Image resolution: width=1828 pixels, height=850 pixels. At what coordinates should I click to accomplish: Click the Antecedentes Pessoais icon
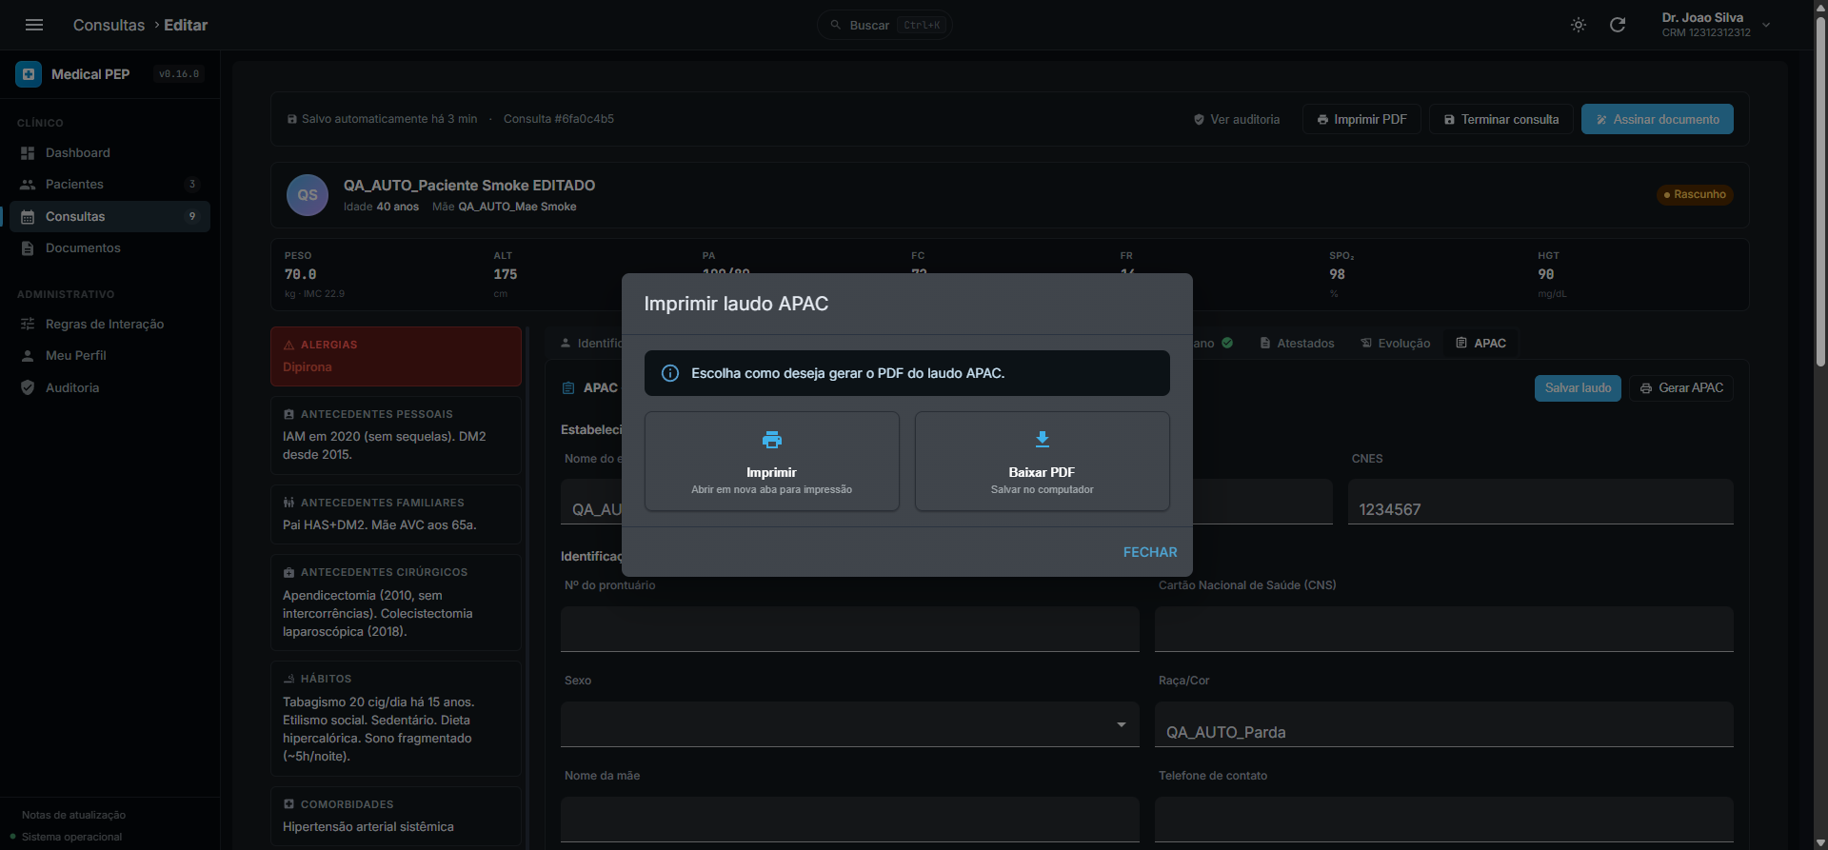[x=288, y=414]
